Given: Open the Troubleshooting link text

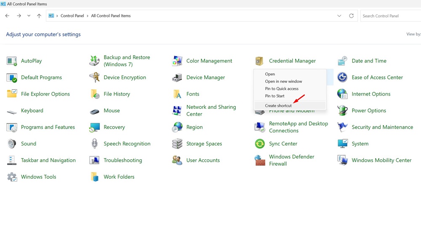Looking at the screenshot, I should pyautogui.click(x=123, y=160).
